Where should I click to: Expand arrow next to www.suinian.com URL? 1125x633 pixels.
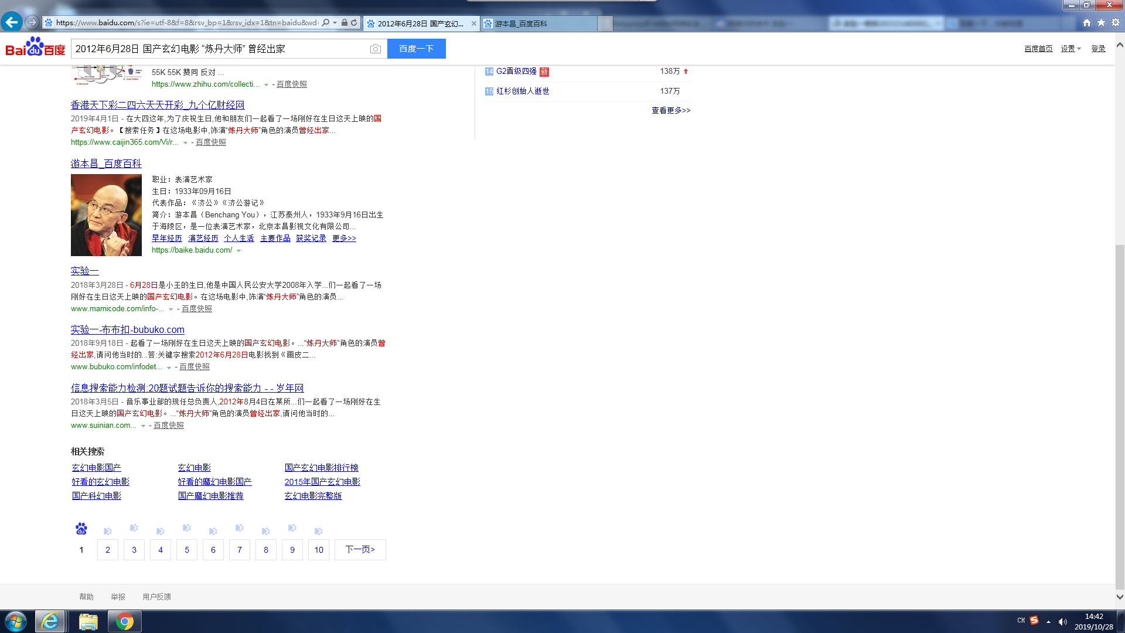pyautogui.click(x=143, y=426)
